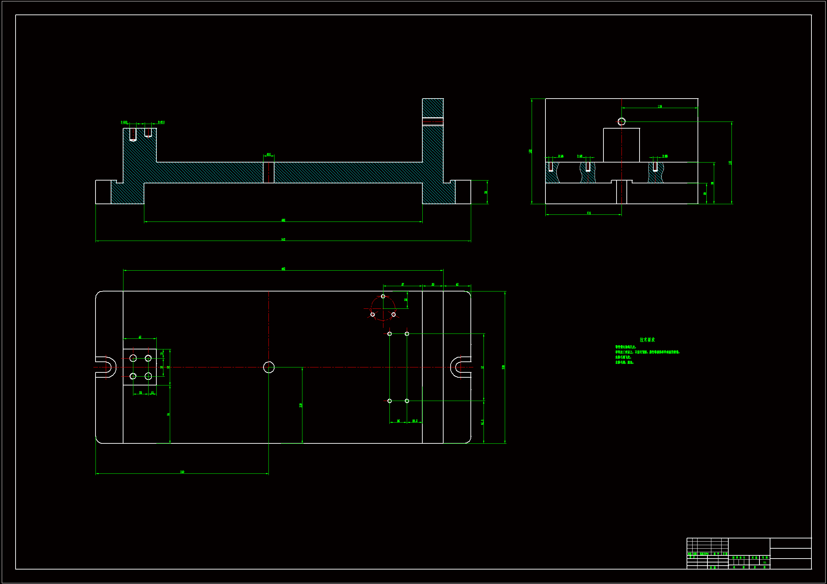Select the 543 overall length dimension
This screenshot has width=827, height=584.
tap(283, 240)
